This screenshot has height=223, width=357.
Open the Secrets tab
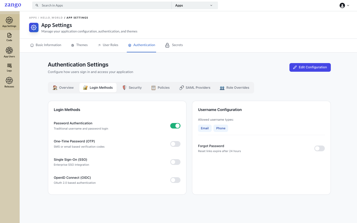[x=174, y=45]
